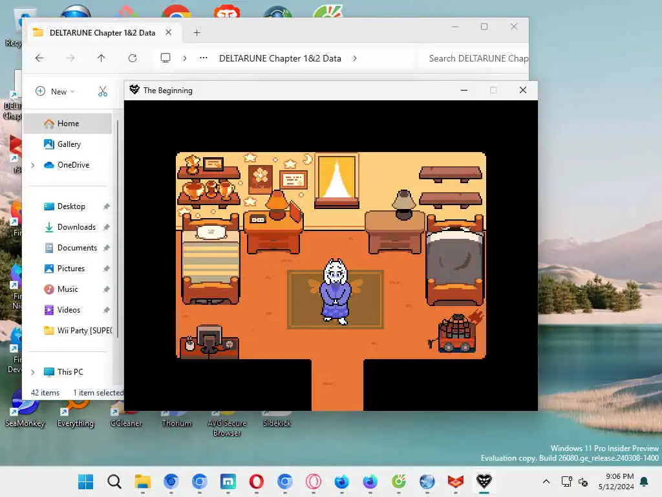
Task: Open the clock showing 9:06 PM
Action: (616, 481)
